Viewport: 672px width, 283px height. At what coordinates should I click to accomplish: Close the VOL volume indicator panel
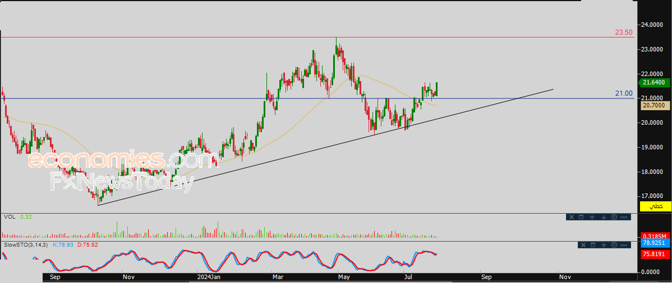click(x=571, y=217)
